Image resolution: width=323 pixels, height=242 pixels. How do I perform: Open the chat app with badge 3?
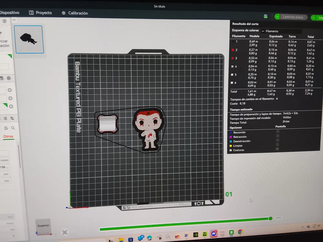214,234
